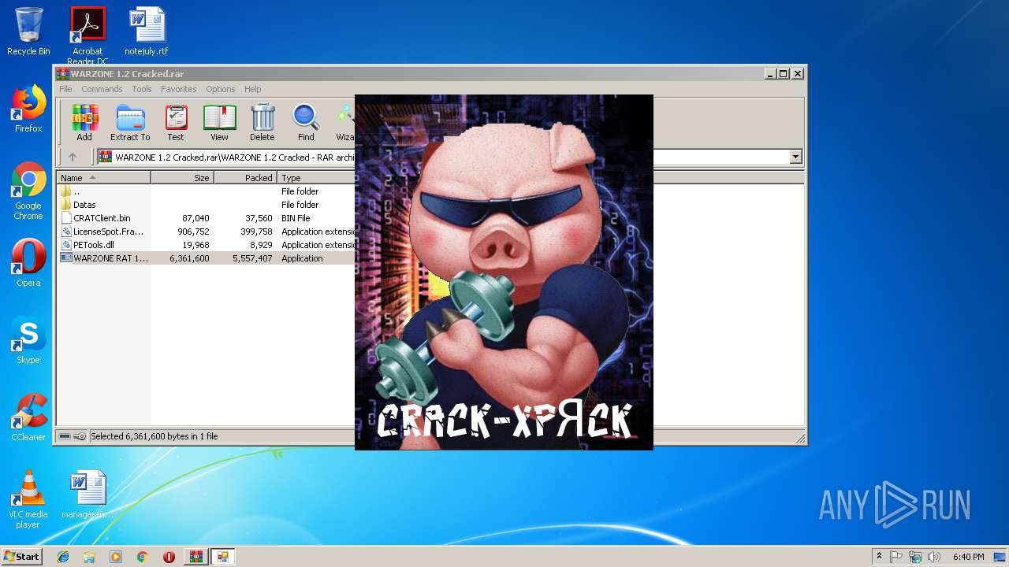This screenshot has width=1009, height=567.
Task: Select the Opera desktop shortcut
Action: click(x=28, y=263)
